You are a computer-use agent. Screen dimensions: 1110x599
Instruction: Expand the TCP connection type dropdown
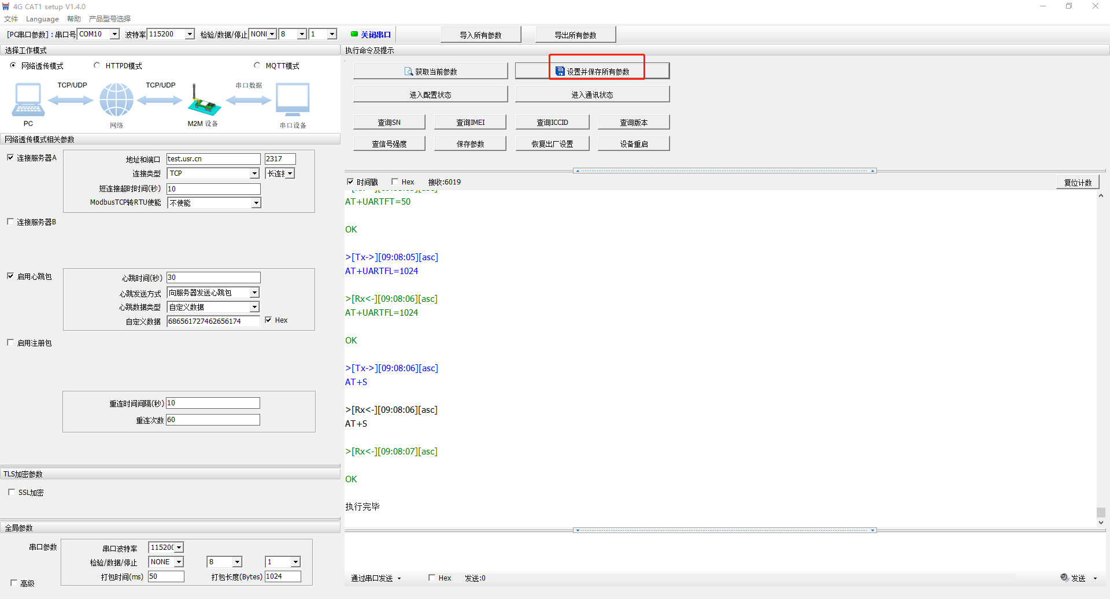[x=254, y=173]
